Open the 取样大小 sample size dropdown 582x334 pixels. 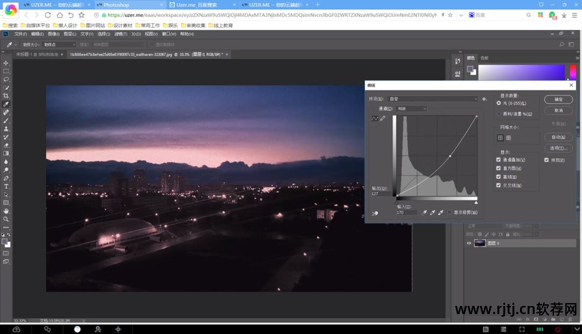click(59, 44)
